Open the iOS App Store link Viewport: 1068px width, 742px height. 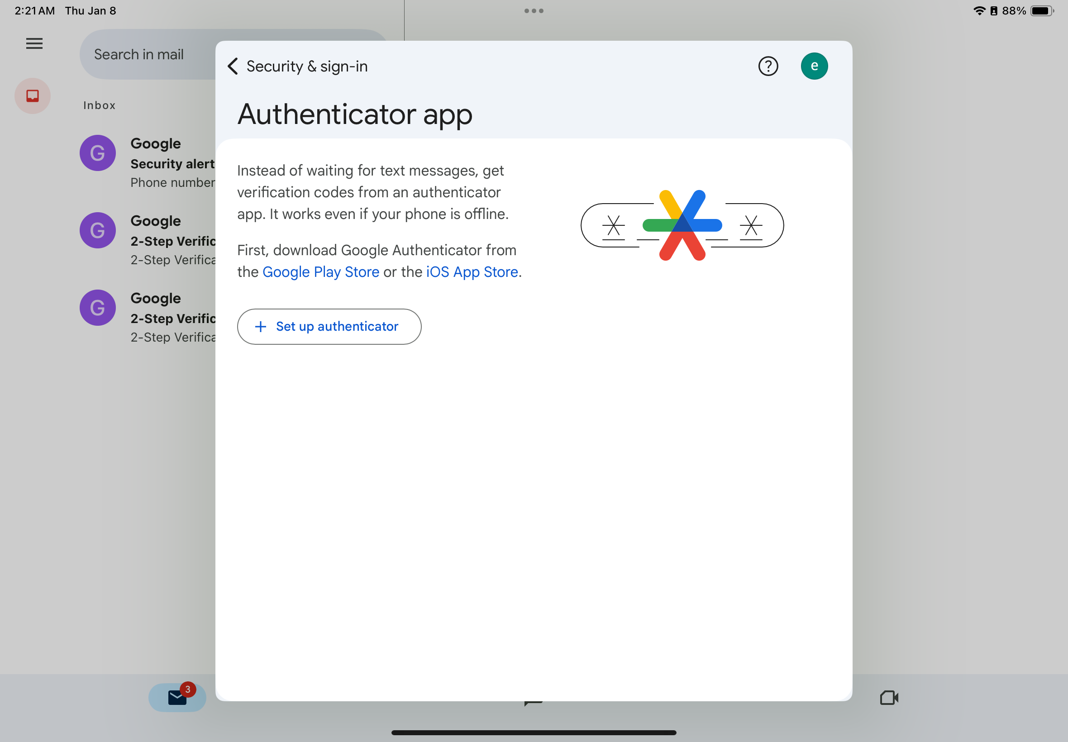[472, 271]
